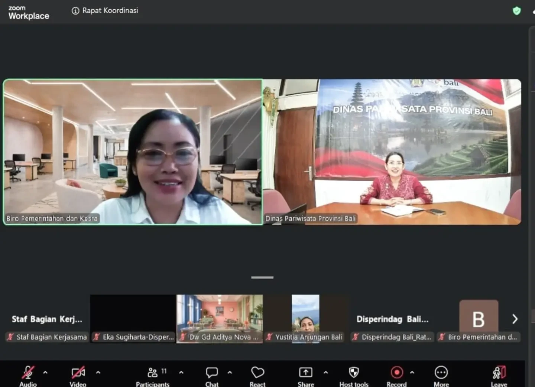535x387 pixels.
Task: Expand video options arrow next to Video
Action: point(98,372)
